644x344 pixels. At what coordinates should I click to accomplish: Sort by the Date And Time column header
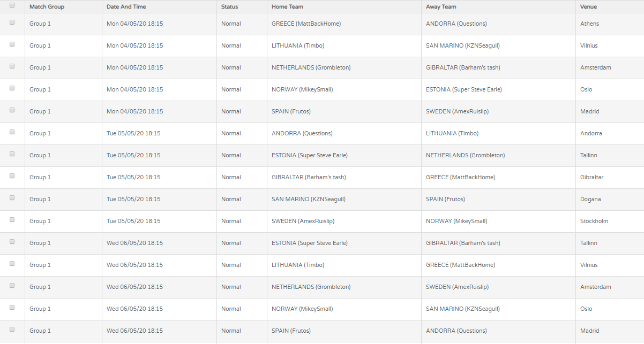pyautogui.click(x=126, y=7)
